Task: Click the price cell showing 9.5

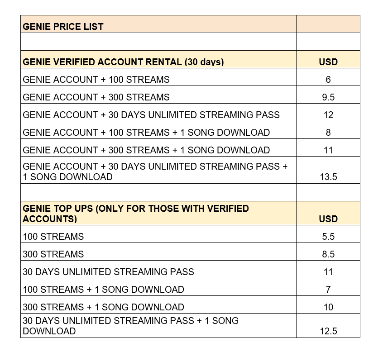Action: [328, 97]
